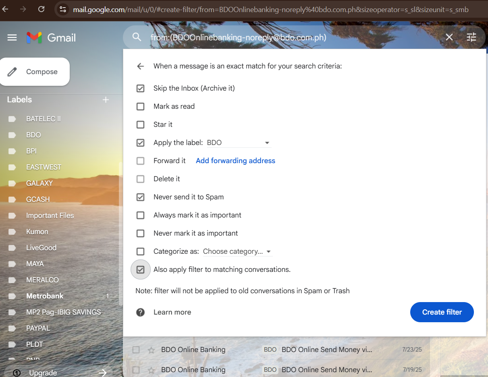Go back with the filter dialog arrow
488x377 pixels.
[140, 66]
